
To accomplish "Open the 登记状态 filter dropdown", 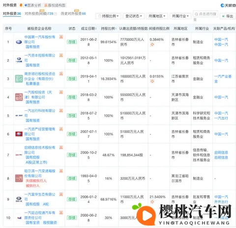I will 133,16.
